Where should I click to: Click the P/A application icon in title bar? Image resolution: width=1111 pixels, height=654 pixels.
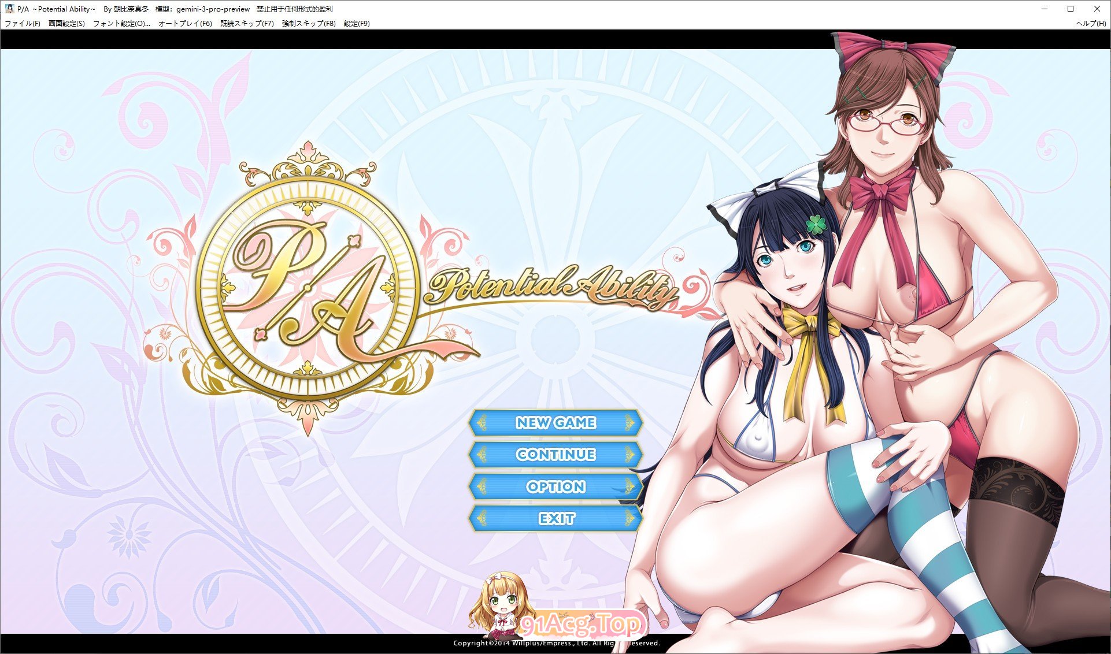[x=9, y=9]
